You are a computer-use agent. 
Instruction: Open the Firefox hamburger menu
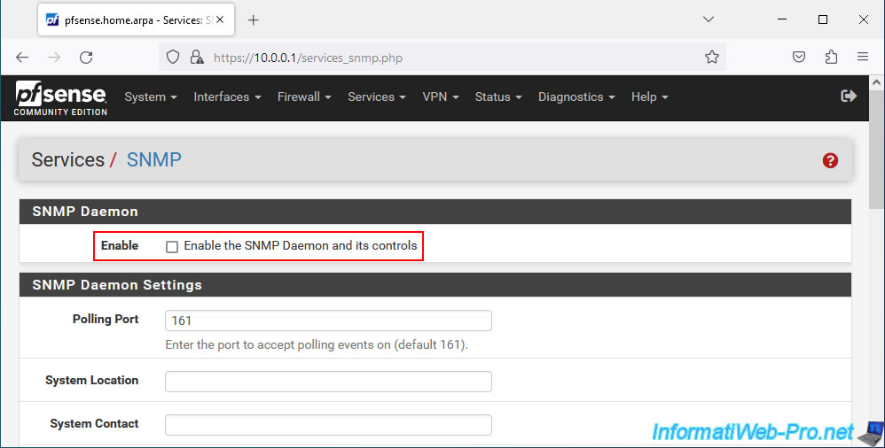tap(863, 57)
